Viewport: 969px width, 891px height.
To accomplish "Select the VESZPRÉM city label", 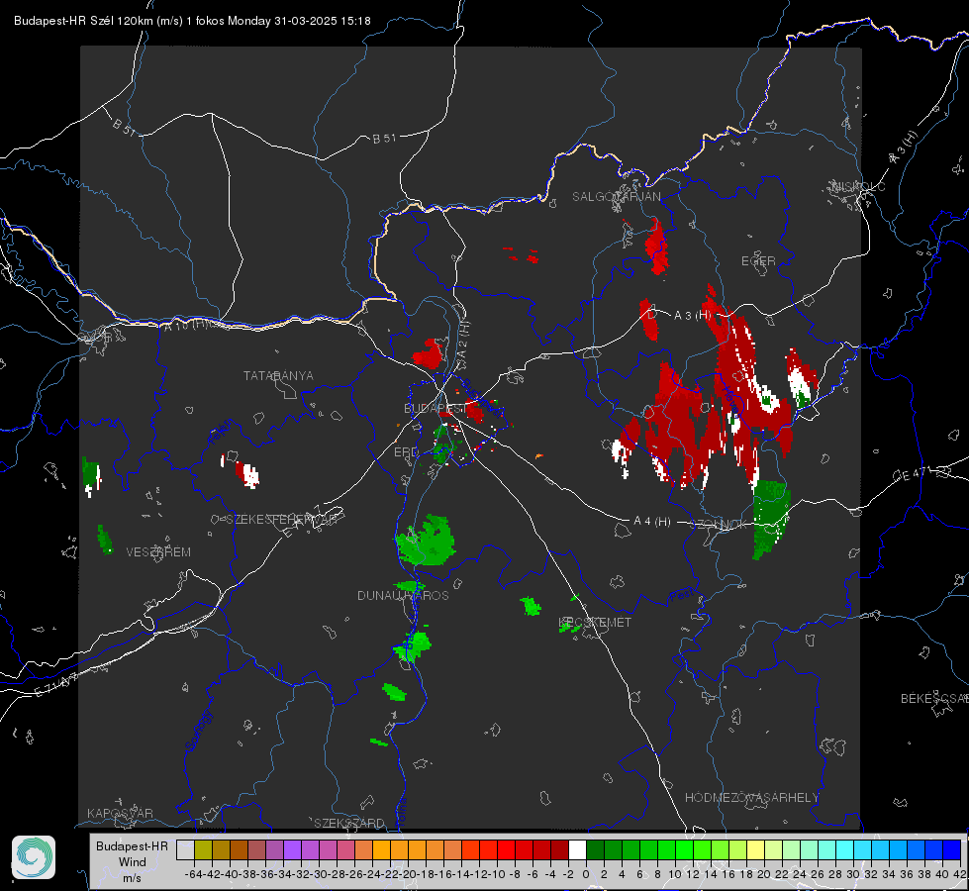I will 158,551.
